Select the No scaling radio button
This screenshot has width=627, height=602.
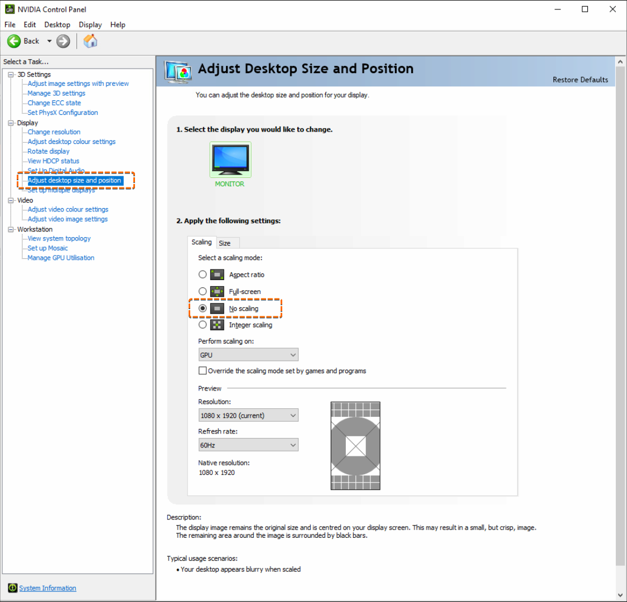tap(202, 308)
